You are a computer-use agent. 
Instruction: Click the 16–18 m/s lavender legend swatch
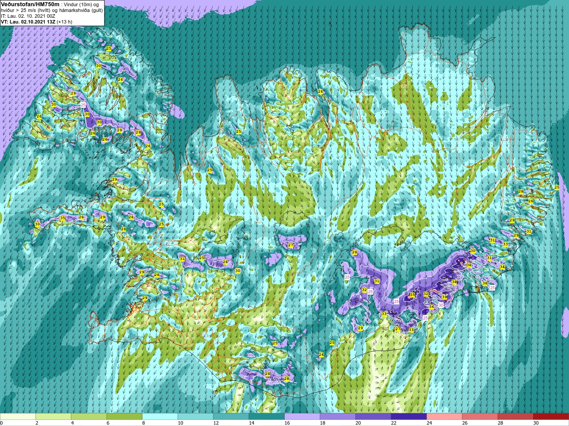coord(302,417)
